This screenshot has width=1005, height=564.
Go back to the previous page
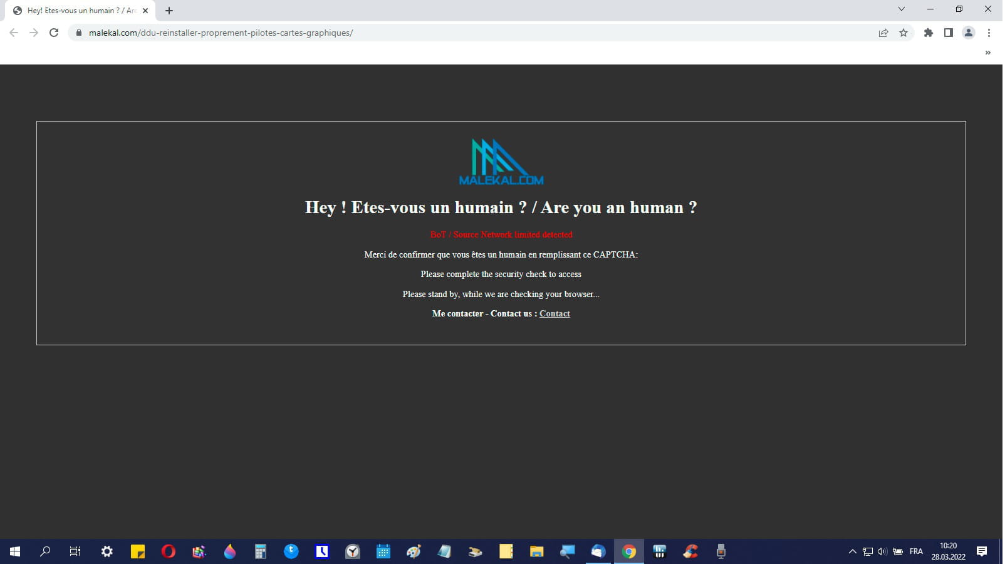point(14,33)
